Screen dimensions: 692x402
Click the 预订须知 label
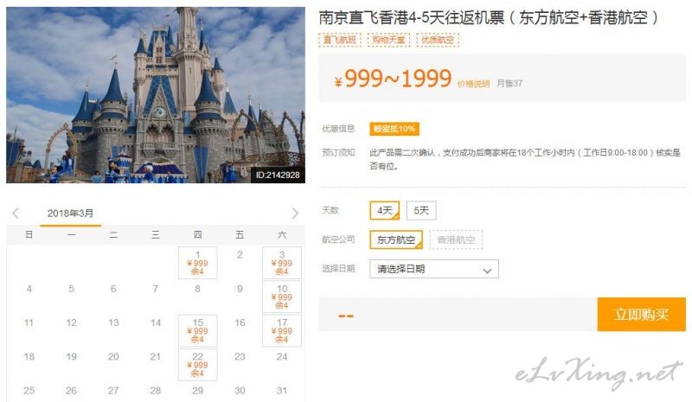point(338,153)
